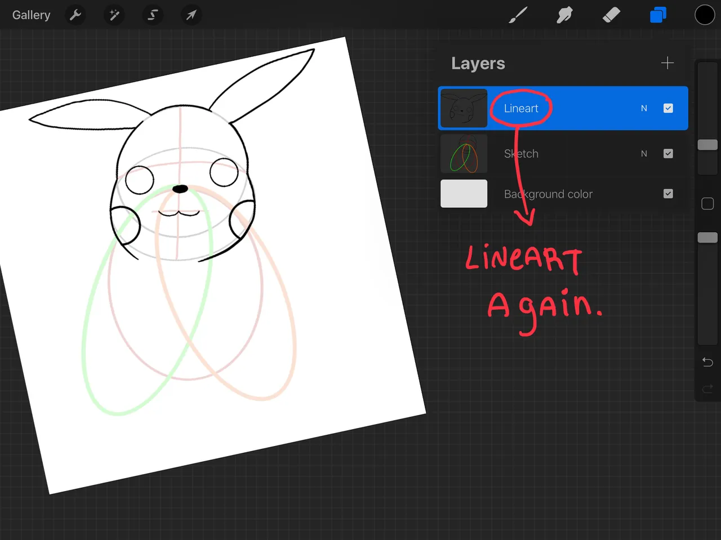Screen dimensions: 721x540
Task: Open blend mode N for Lineart
Action: pyautogui.click(x=644, y=108)
